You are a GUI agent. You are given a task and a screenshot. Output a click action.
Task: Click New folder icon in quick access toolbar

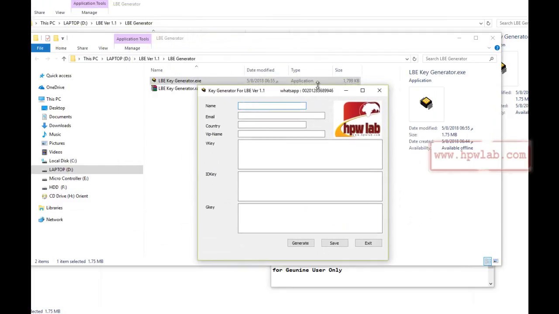[x=56, y=38]
